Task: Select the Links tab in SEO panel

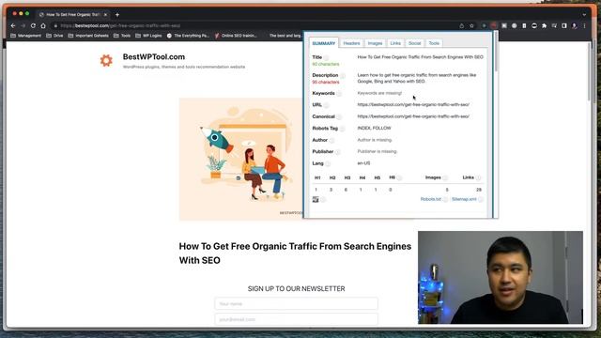Action: tap(395, 43)
